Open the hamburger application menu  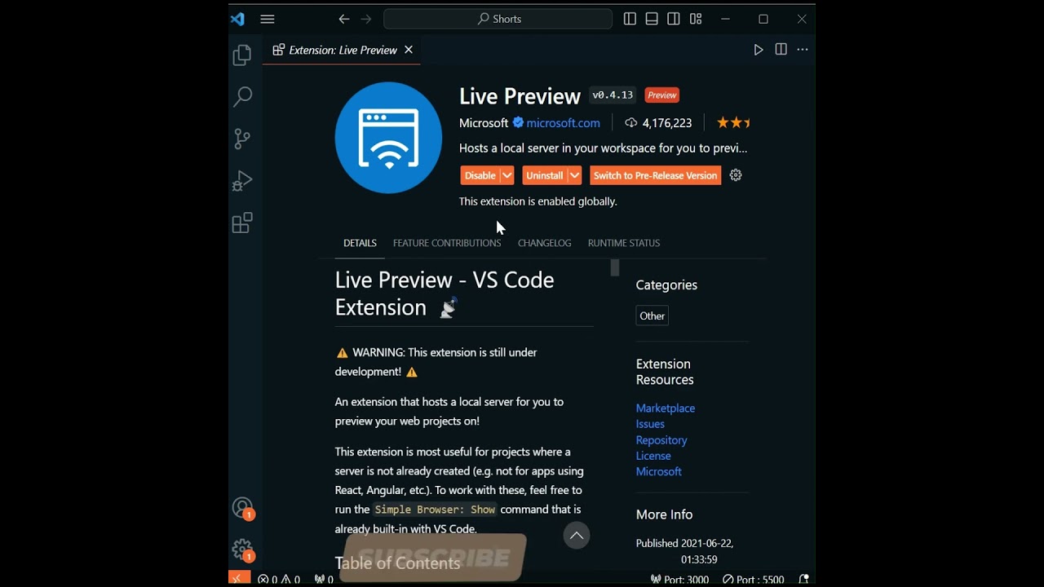[x=268, y=20]
